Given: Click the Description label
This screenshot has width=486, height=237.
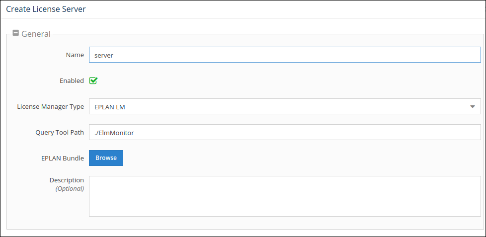Looking at the screenshot, I should click(67, 180).
